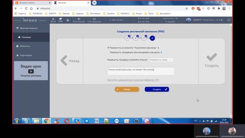245x138 pixels.
Task: Open TeamViewer icon in taskbar
Action: (x=116, y=121)
